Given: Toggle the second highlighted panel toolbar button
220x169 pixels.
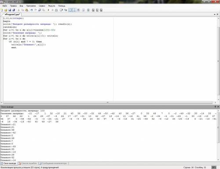Looking at the screenshot, I should click(74, 10).
